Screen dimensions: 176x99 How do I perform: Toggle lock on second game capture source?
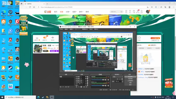(87, 78)
